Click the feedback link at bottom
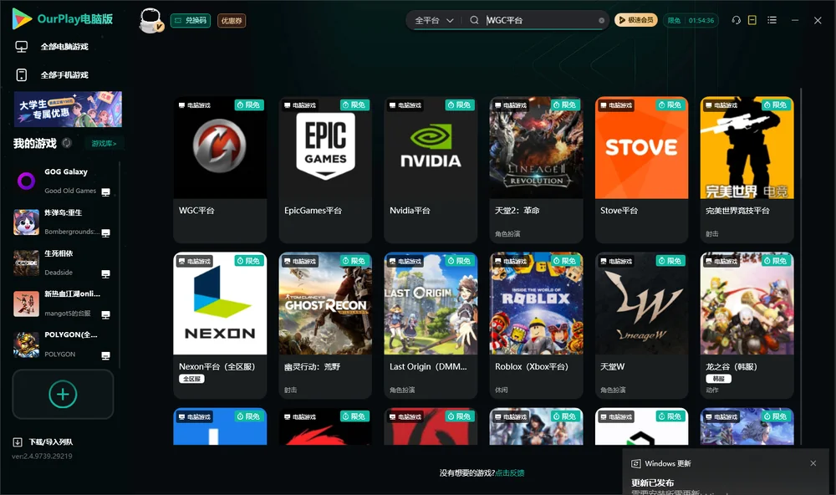Viewport: 836px width, 495px height. click(x=510, y=472)
